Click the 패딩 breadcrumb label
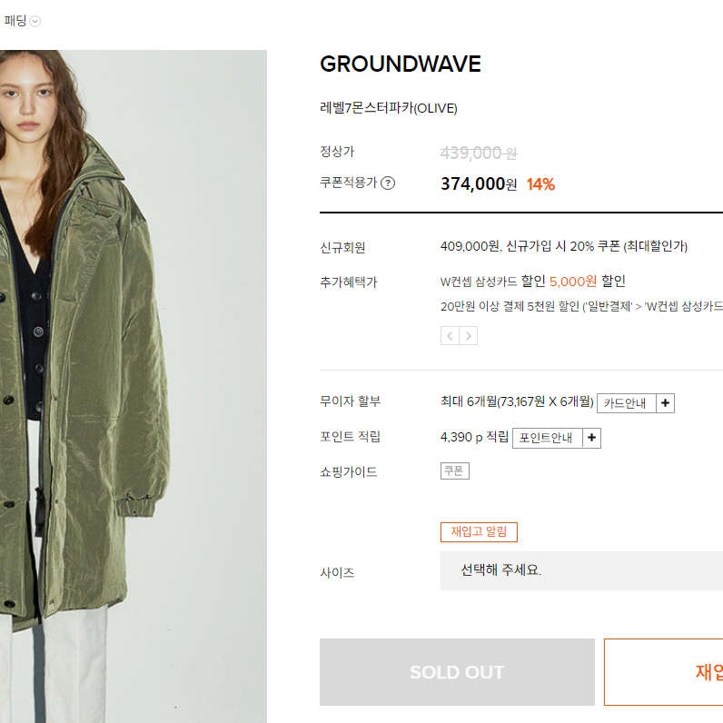The width and height of the screenshot is (723, 723). pyautogui.click(x=15, y=21)
